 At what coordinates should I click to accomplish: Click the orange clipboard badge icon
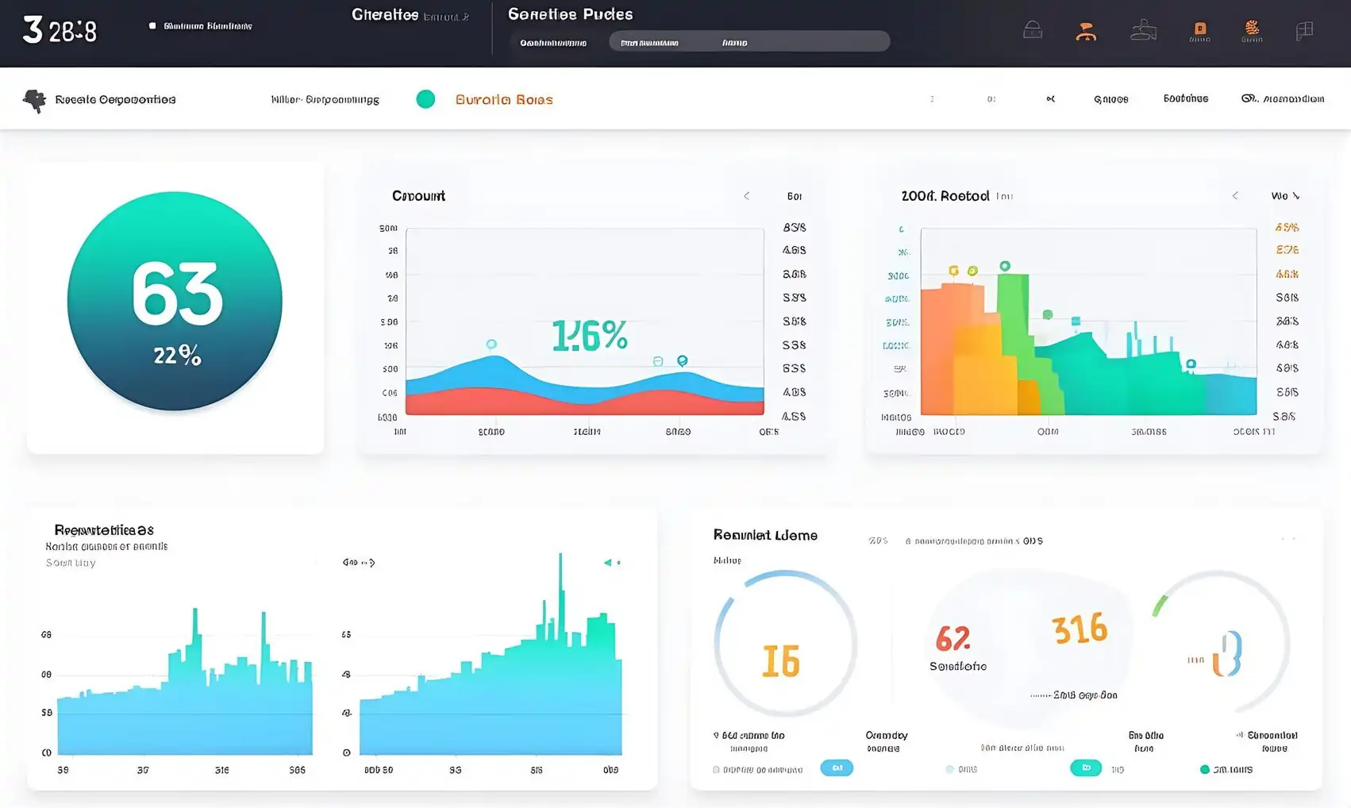tap(1199, 31)
